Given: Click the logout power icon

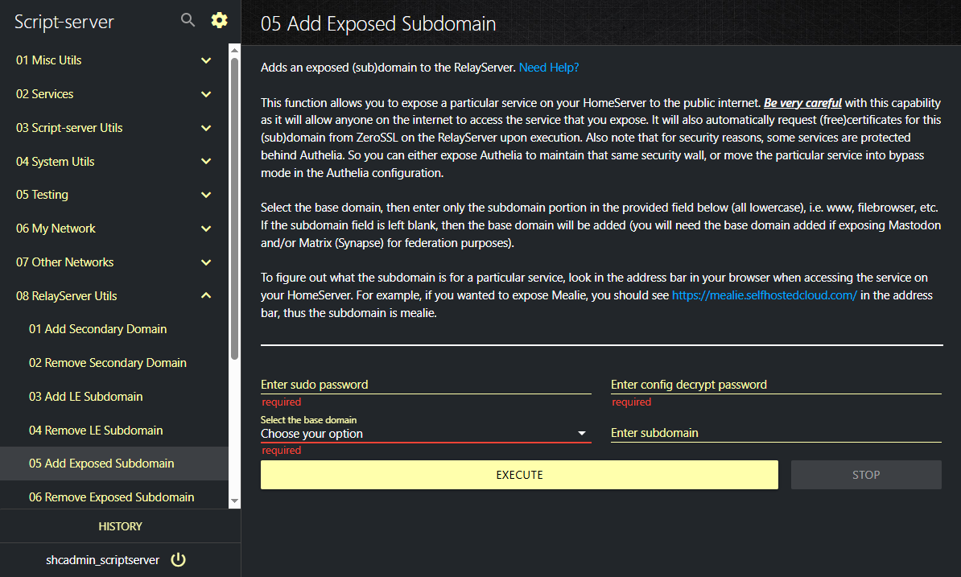Looking at the screenshot, I should [x=179, y=560].
